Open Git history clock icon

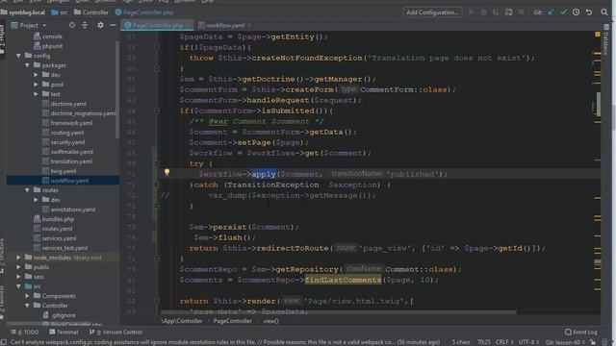(x=576, y=12)
